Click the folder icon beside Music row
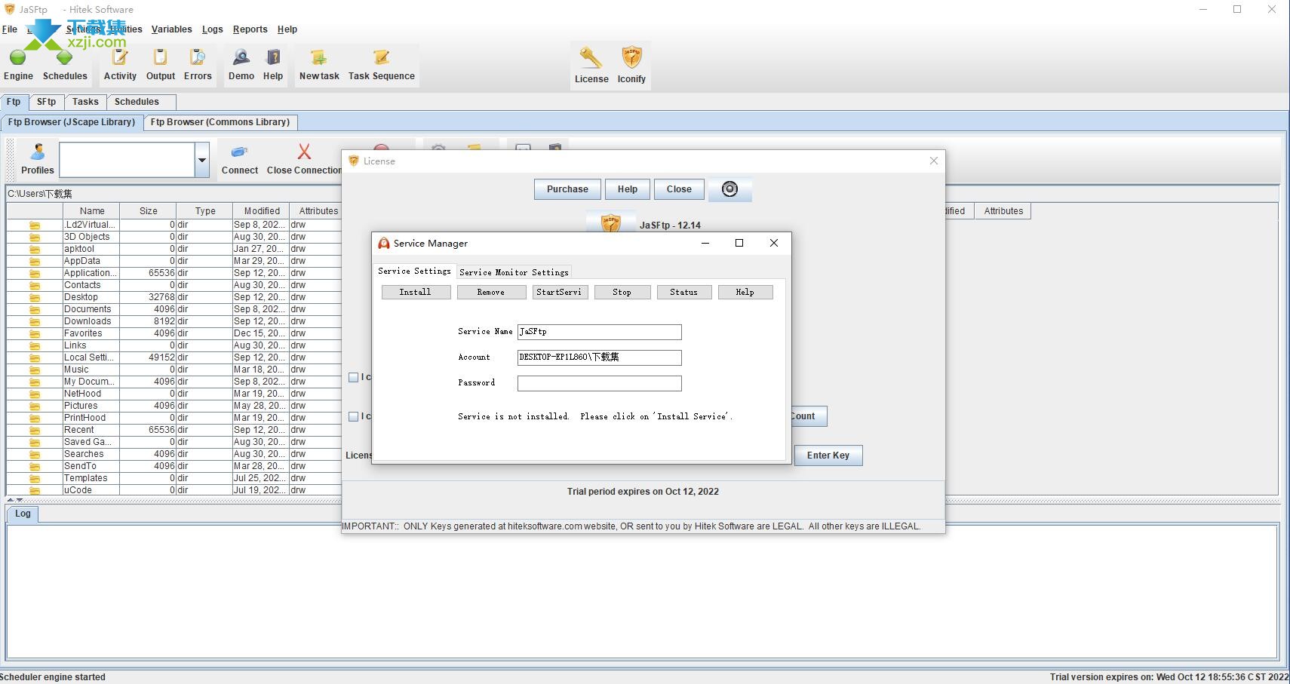 click(35, 370)
